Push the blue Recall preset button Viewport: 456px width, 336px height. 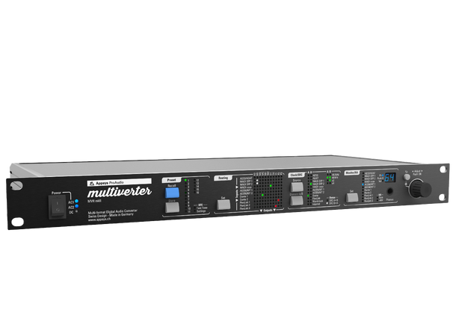[x=172, y=193]
